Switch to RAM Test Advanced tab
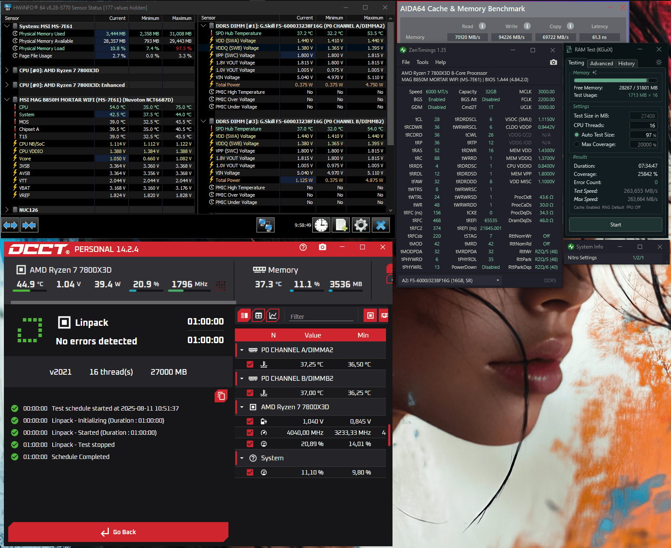 601,64
